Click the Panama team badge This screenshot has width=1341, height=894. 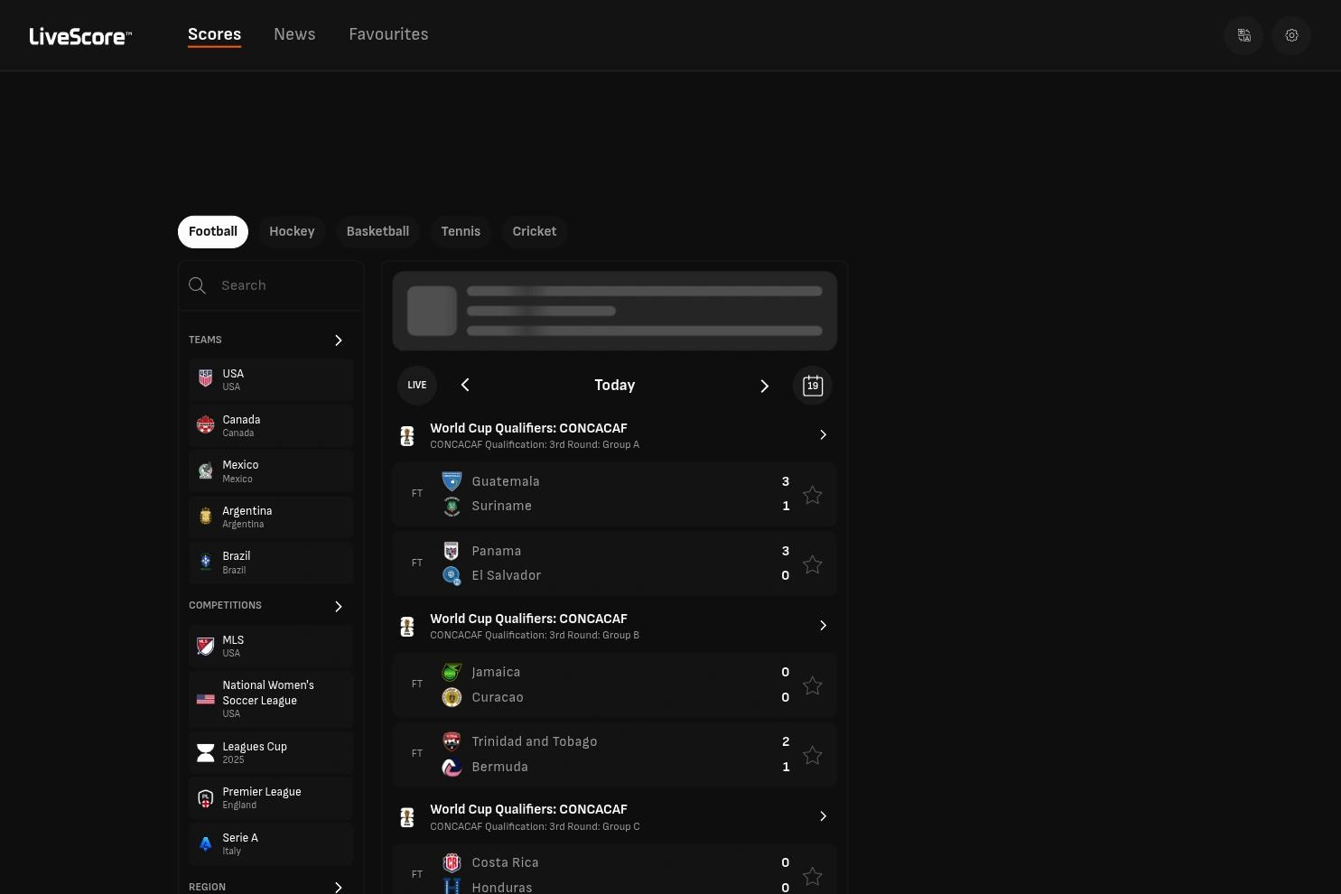pyautogui.click(x=452, y=551)
